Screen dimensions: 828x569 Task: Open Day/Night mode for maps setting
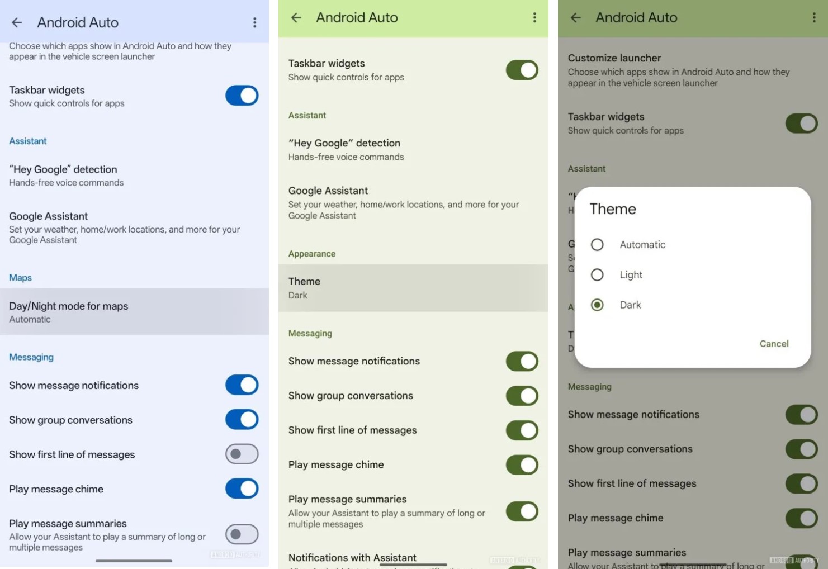pos(134,312)
